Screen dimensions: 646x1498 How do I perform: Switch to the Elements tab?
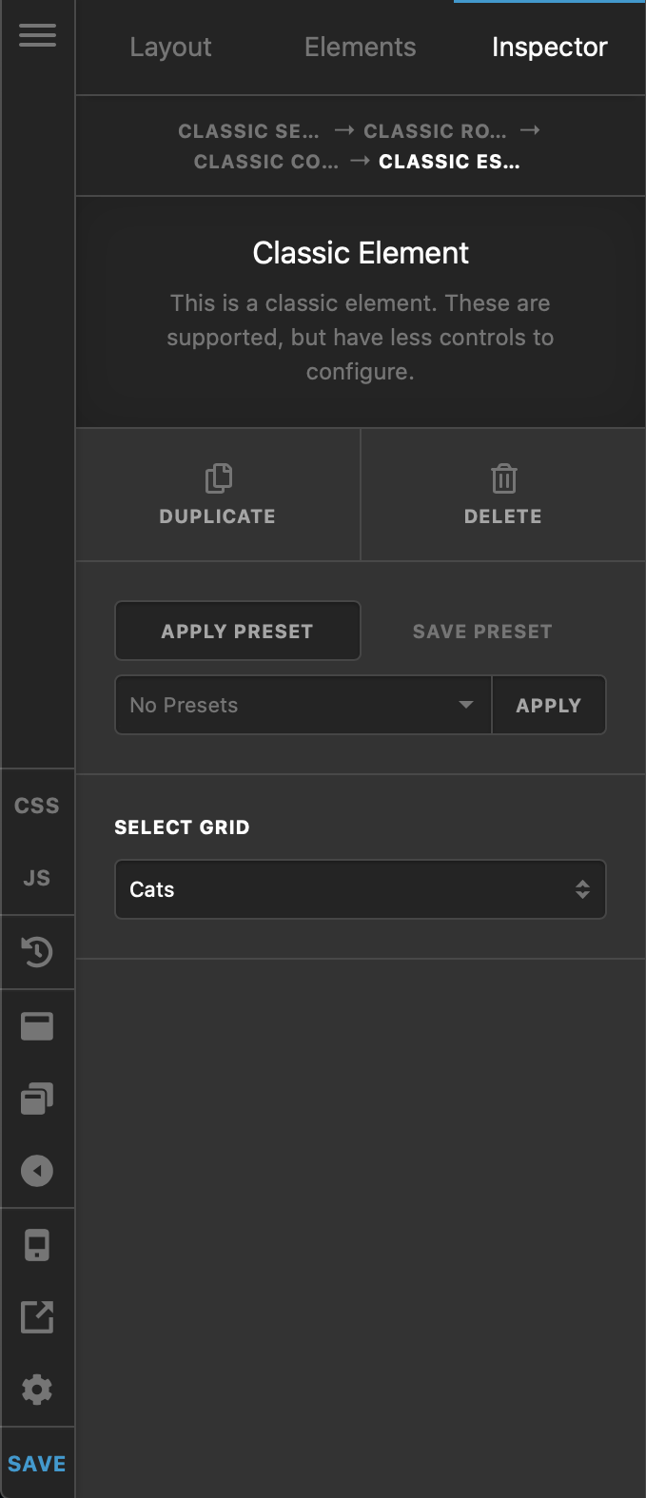[x=360, y=47]
